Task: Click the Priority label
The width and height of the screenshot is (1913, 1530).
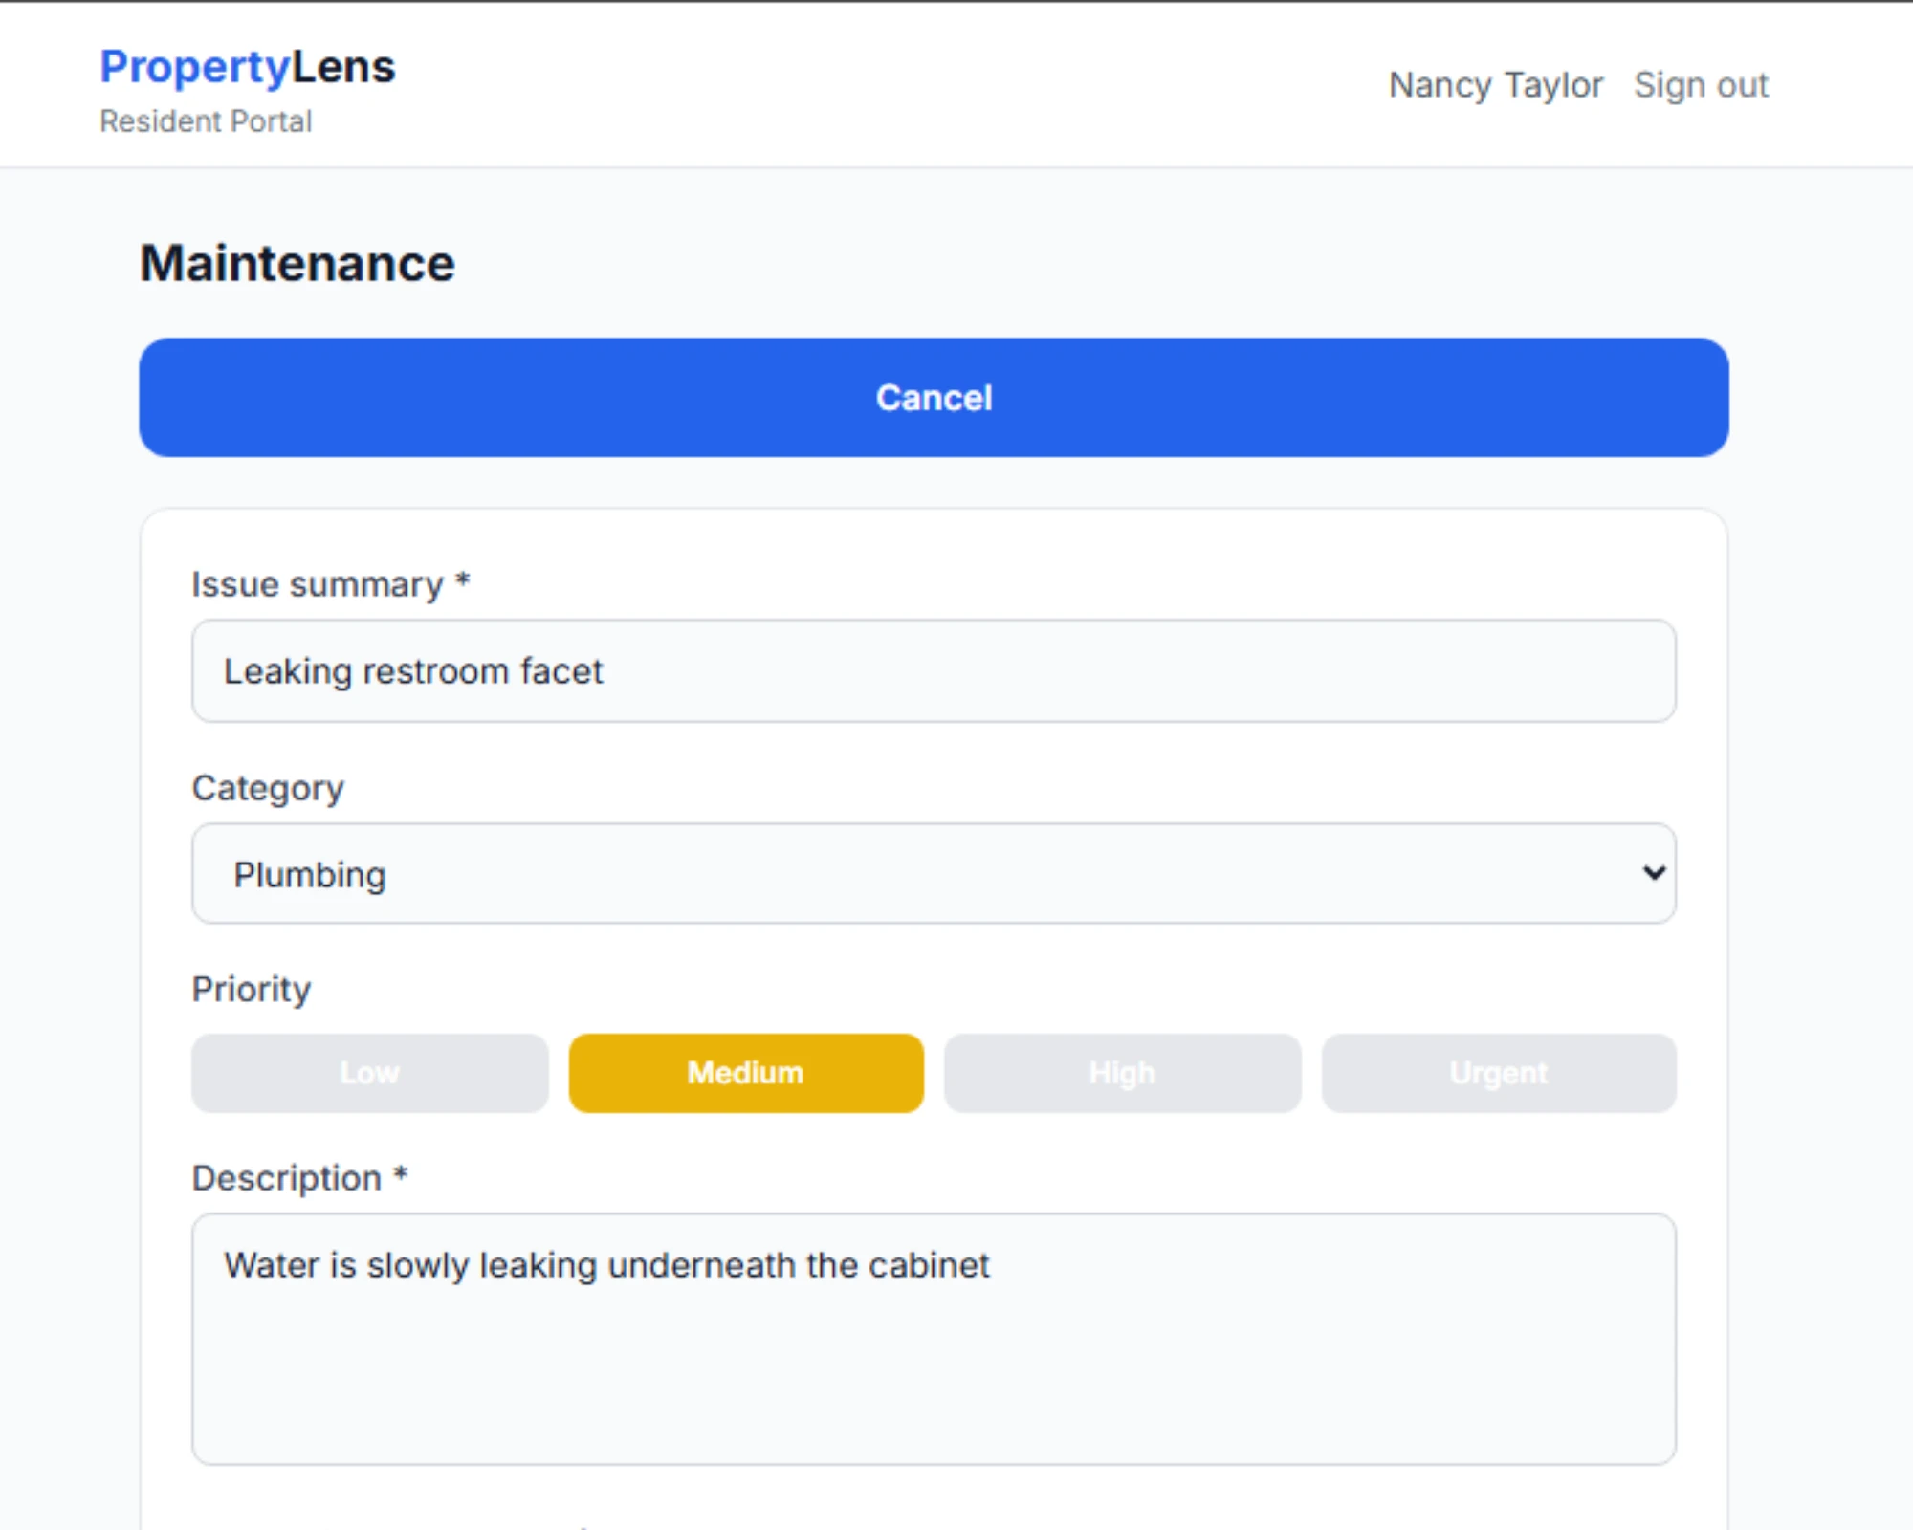Action: pos(252,989)
